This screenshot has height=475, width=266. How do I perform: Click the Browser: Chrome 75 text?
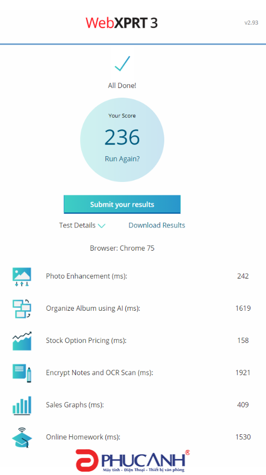(x=122, y=249)
